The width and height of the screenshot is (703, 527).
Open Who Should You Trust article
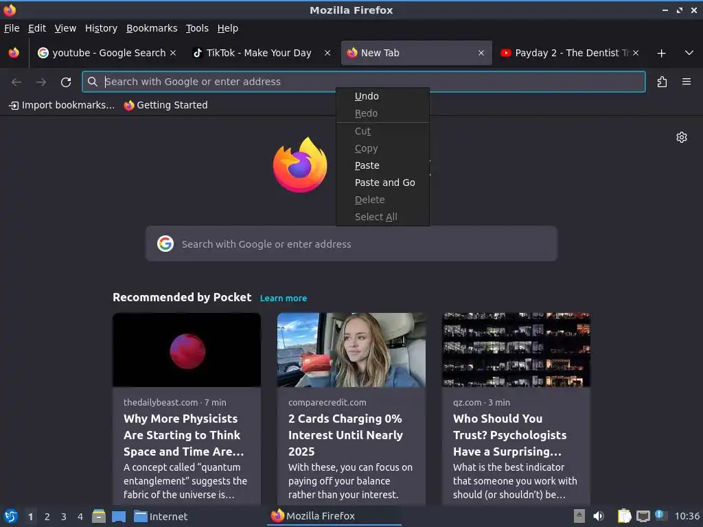tap(510, 435)
